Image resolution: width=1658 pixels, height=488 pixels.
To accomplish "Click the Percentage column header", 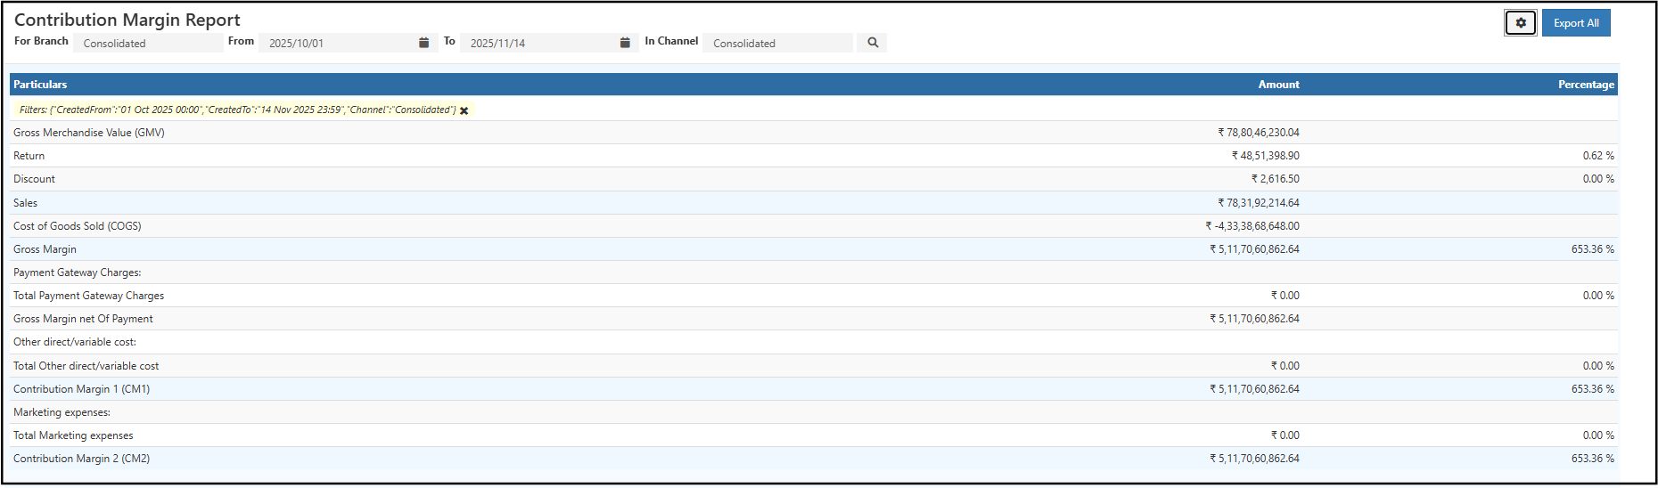I will pos(1586,85).
